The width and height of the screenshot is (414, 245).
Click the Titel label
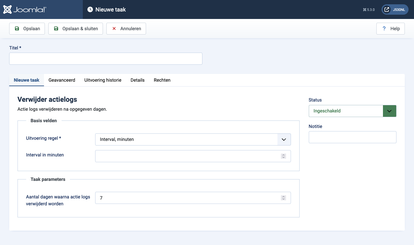[x=15, y=48]
